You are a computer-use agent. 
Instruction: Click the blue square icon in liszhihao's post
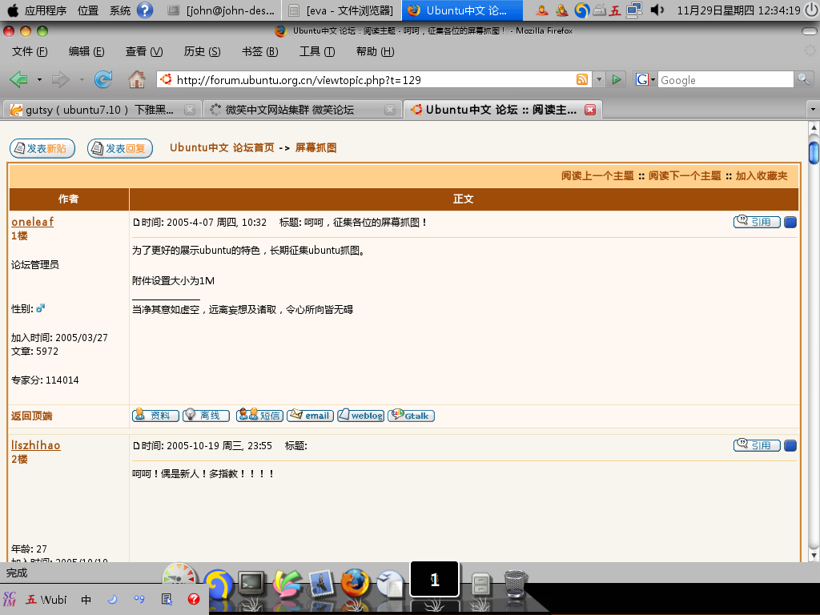790,445
